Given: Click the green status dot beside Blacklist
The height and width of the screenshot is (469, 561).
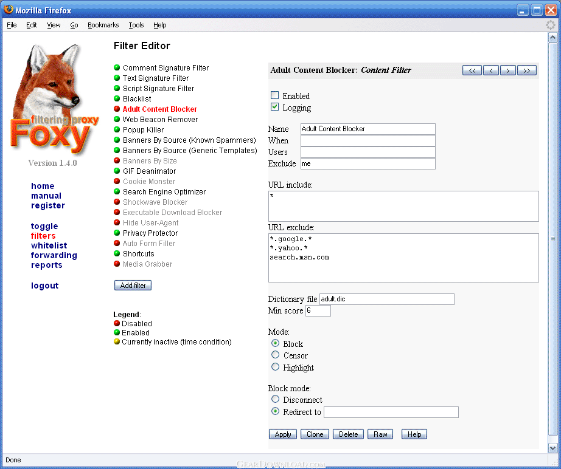Looking at the screenshot, I should [x=117, y=98].
